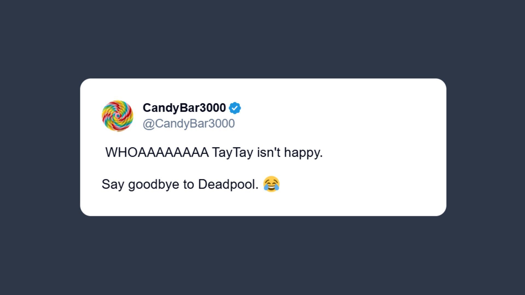Click the blue verified checkmark badge
This screenshot has width=525, height=295.
(235, 108)
